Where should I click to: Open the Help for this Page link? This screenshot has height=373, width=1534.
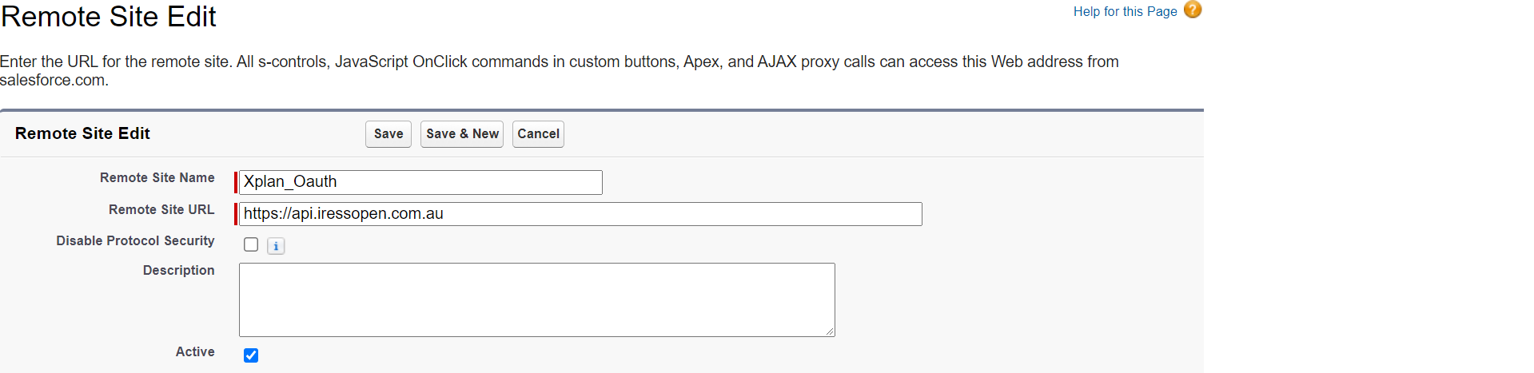click(x=1125, y=11)
